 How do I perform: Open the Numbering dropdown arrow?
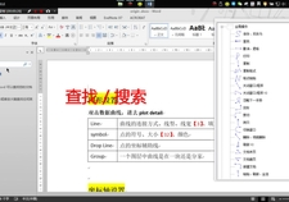tap(95, 27)
